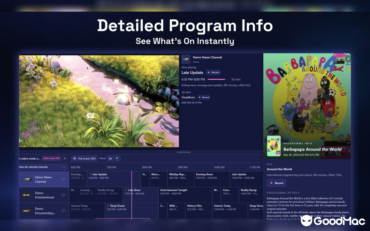Click the Headlines title under Up next

tap(188, 97)
